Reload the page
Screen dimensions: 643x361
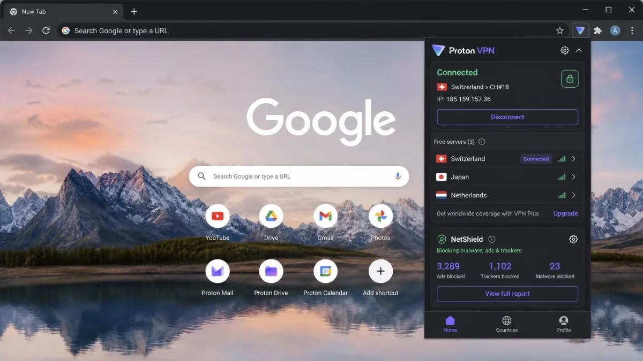[46, 30]
